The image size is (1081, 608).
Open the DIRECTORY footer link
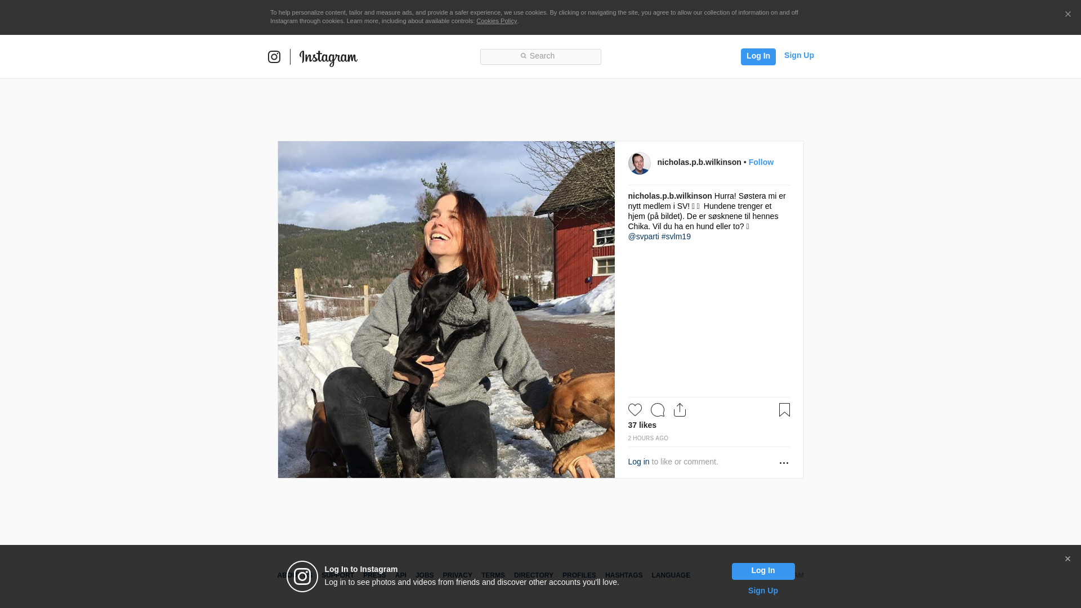[533, 575]
